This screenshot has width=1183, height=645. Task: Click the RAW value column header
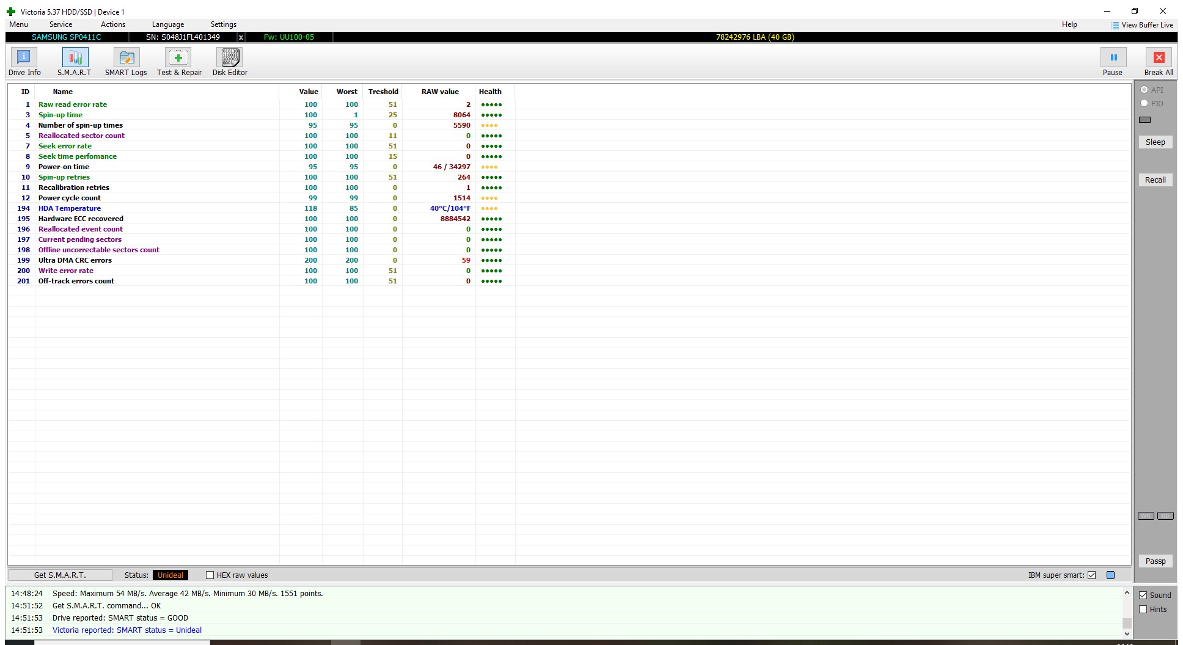coord(440,92)
